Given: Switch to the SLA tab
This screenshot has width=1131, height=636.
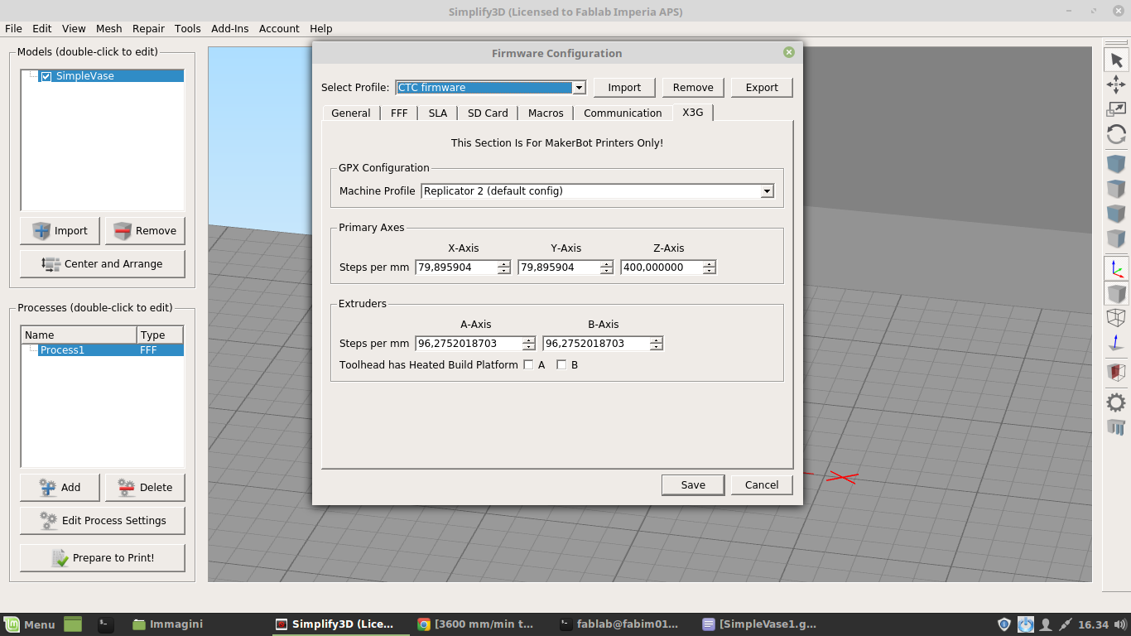Looking at the screenshot, I should click(x=438, y=113).
